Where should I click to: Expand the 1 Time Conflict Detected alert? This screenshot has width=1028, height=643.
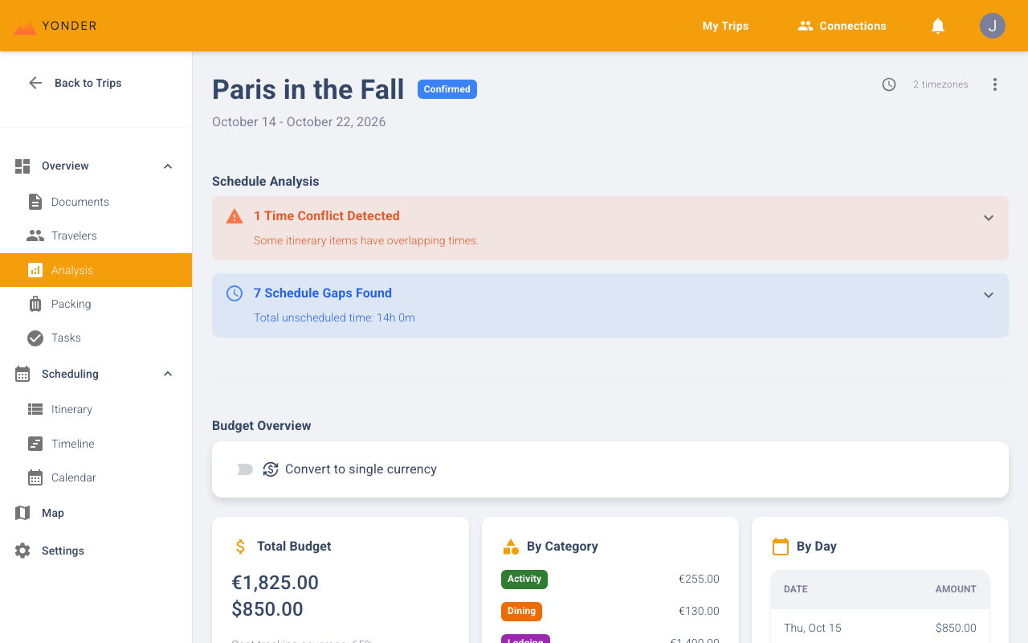989,217
